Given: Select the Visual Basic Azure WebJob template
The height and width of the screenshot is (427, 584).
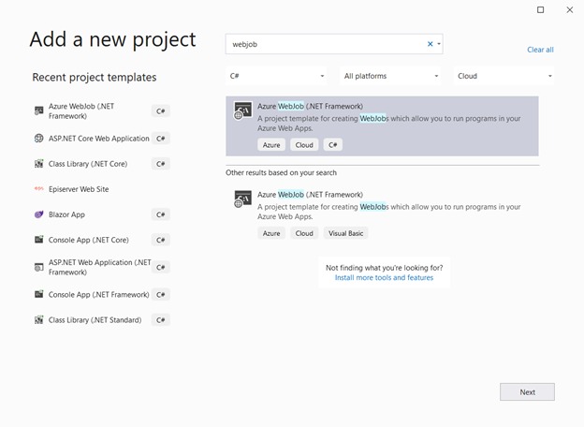Looking at the screenshot, I should (382, 213).
